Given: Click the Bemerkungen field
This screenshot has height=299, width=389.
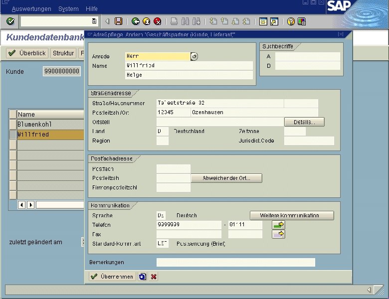Looking at the screenshot, I should [236, 262].
